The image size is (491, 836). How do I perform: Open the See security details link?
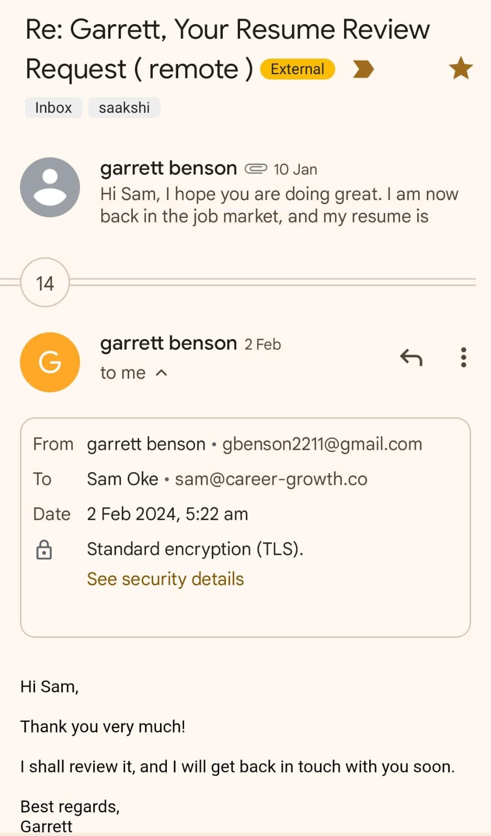(165, 579)
